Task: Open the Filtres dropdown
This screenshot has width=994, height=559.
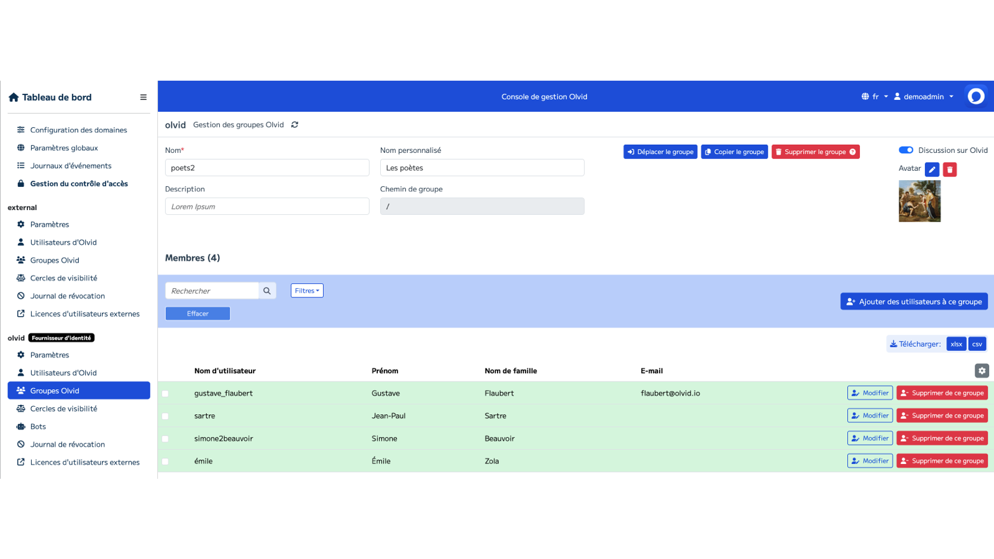Action: click(x=306, y=290)
